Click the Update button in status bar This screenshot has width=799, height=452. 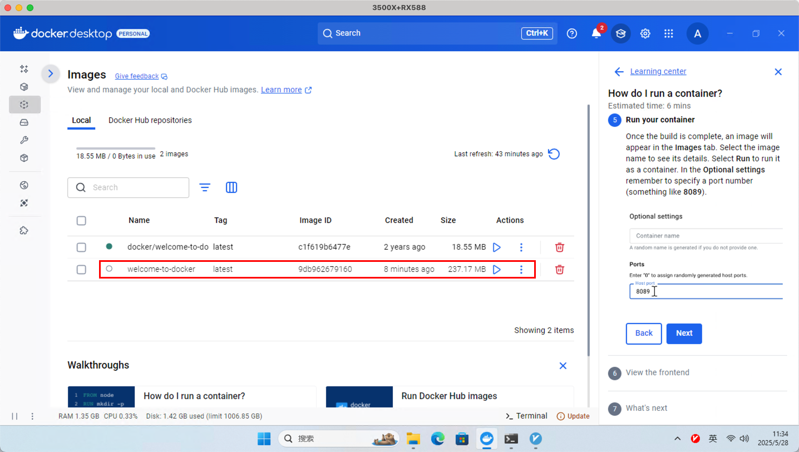tap(573, 416)
